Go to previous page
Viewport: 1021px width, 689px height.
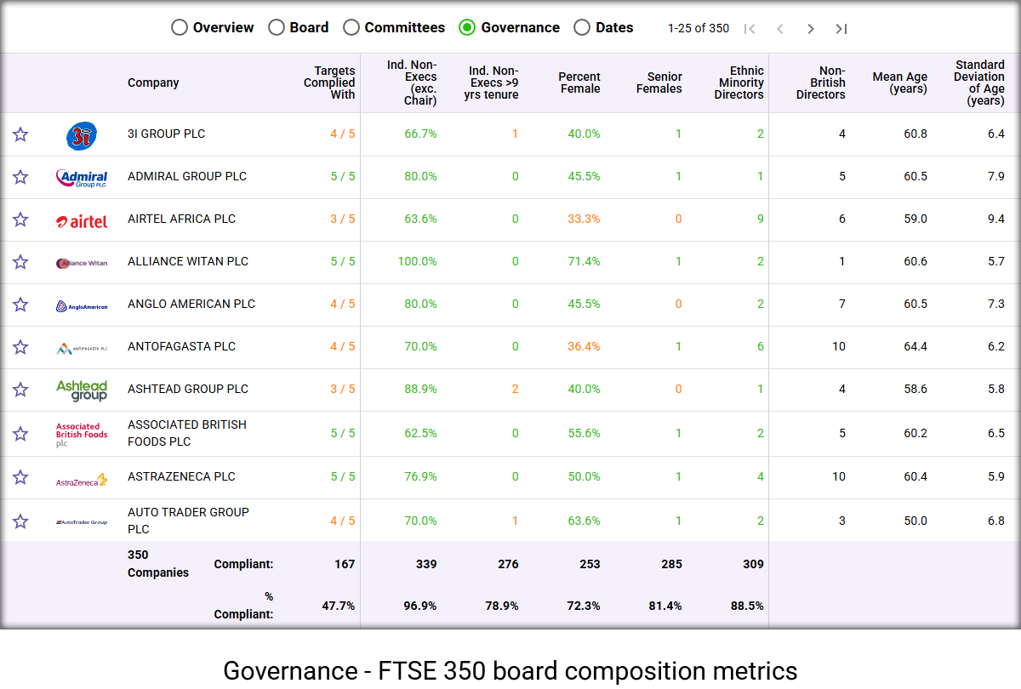(780, 29)
